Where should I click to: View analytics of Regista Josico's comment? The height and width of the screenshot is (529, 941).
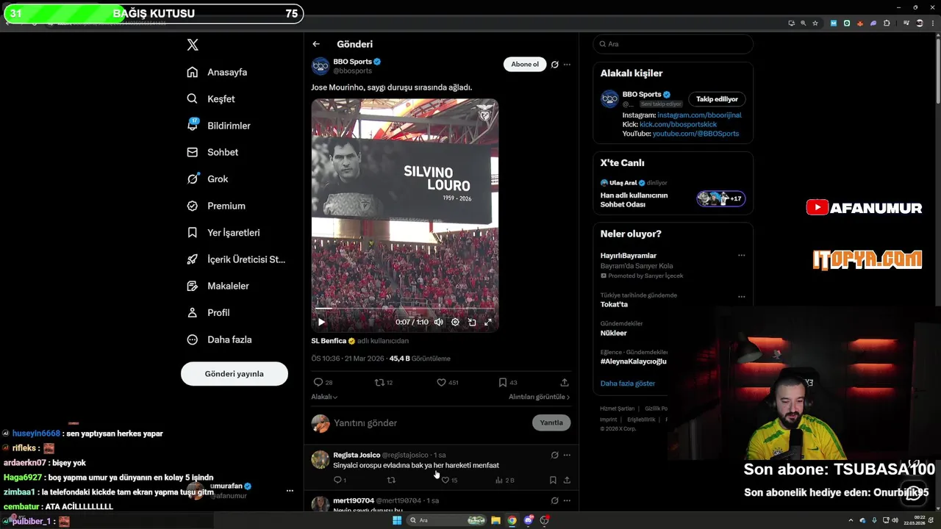(x=505, y=480)
